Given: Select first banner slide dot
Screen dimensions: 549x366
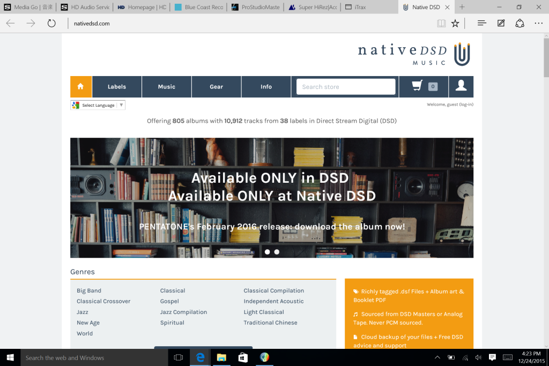Looking at the screenshot, I should (x=267, y=252).
